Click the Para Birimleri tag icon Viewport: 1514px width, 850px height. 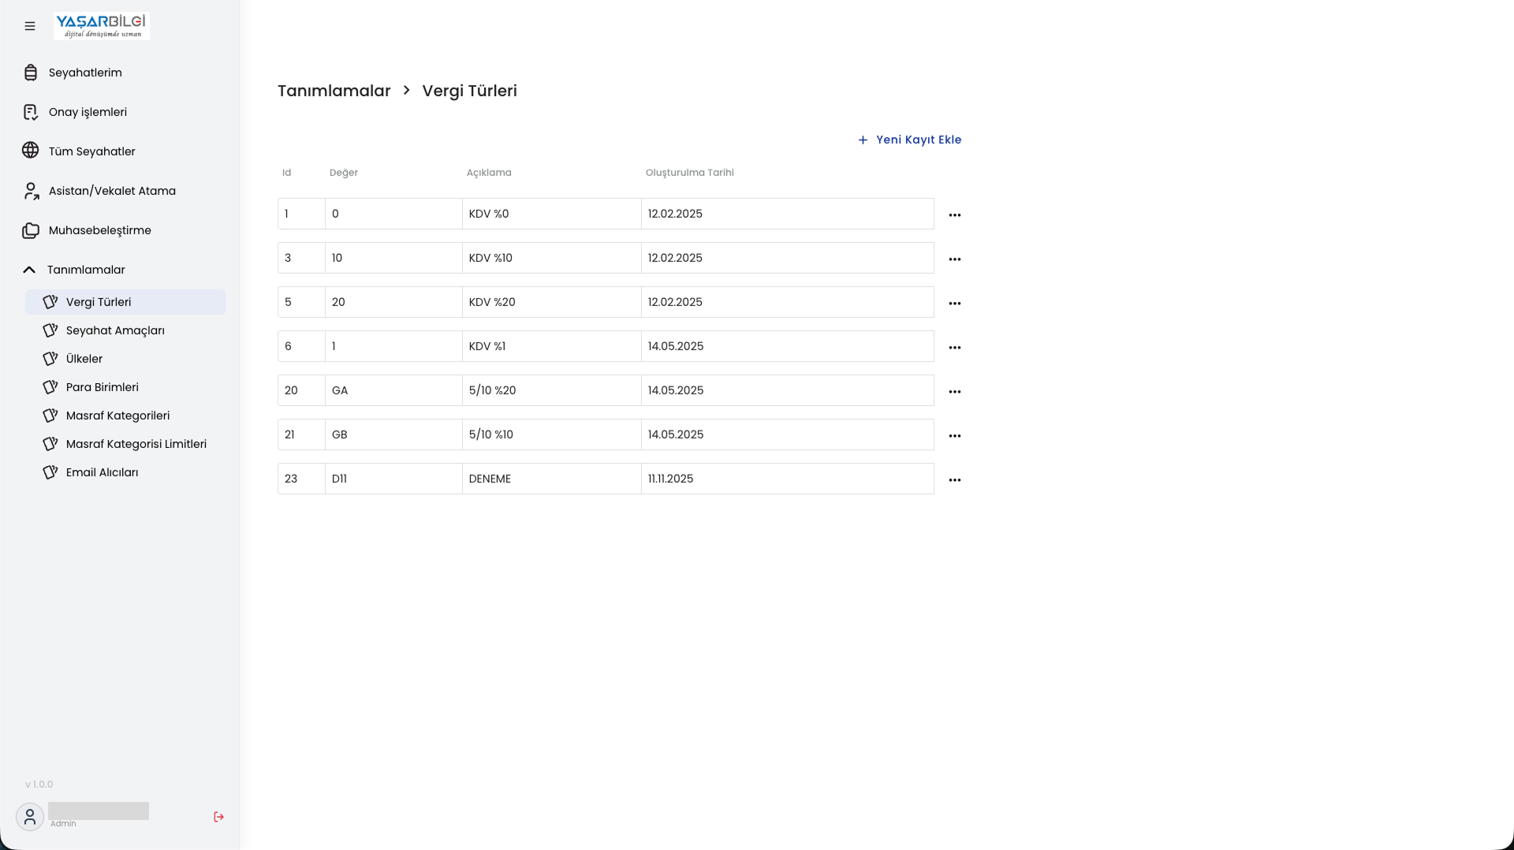(x=50, y=387)
